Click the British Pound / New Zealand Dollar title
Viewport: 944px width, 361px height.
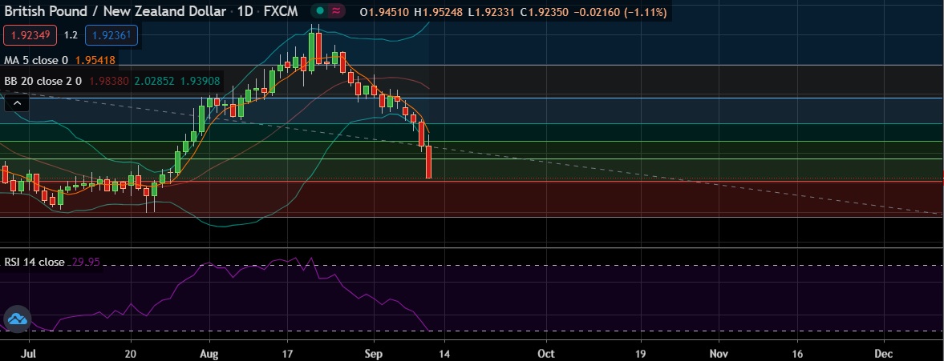(115, 11)
